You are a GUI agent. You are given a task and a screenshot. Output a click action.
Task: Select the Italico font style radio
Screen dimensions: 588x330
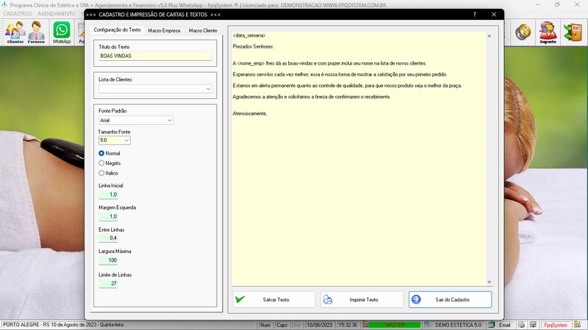[x=101, y=173]
